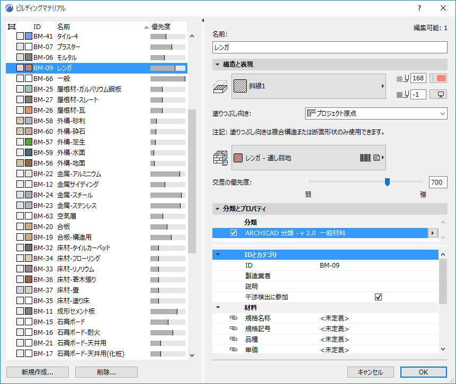Click the fill pattern icon of BM-56 外構-地面
The image size is (456, 384).
[20, 163]
